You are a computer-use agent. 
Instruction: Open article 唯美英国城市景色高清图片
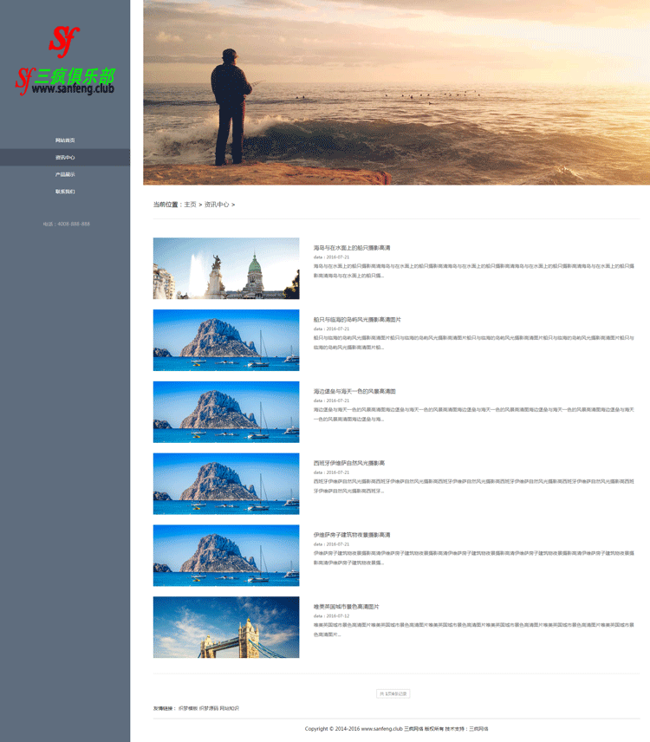[x=347, y=607]
